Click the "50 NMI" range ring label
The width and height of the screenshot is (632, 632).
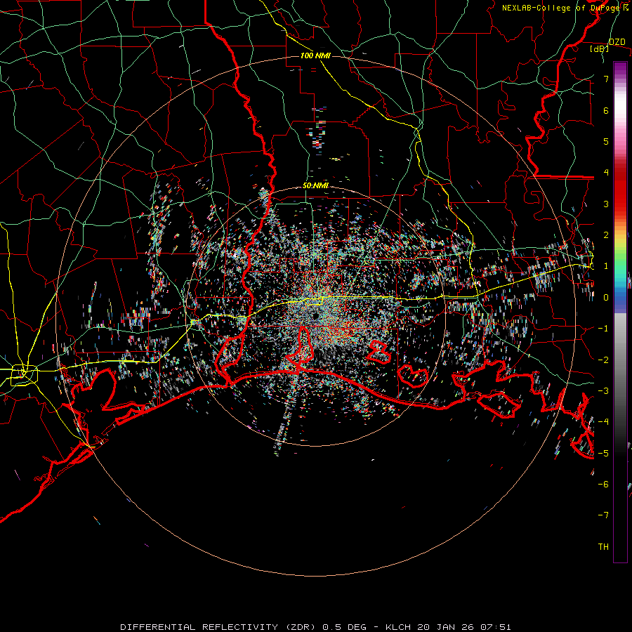[x=315, y=185]
